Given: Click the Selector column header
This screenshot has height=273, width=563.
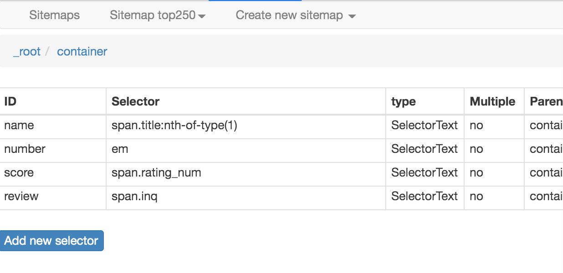Looking at the screenshot, I should (x=134, y=101).
